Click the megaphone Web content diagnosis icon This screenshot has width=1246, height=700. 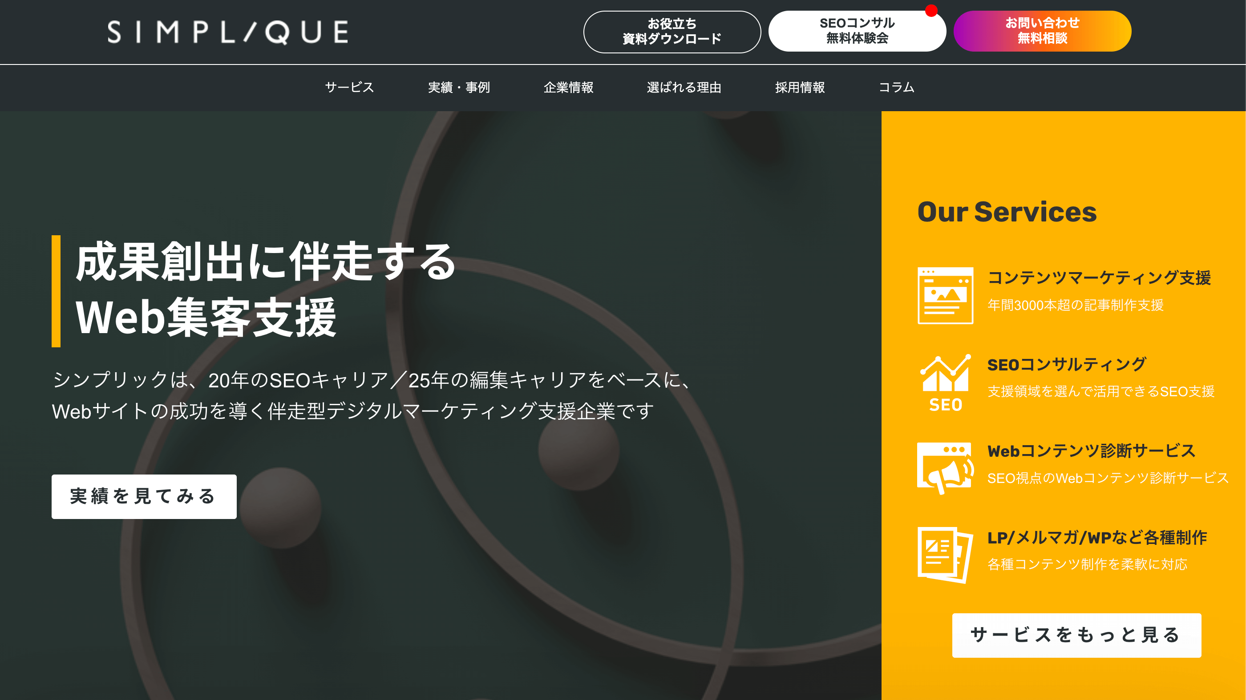[945, 468]
